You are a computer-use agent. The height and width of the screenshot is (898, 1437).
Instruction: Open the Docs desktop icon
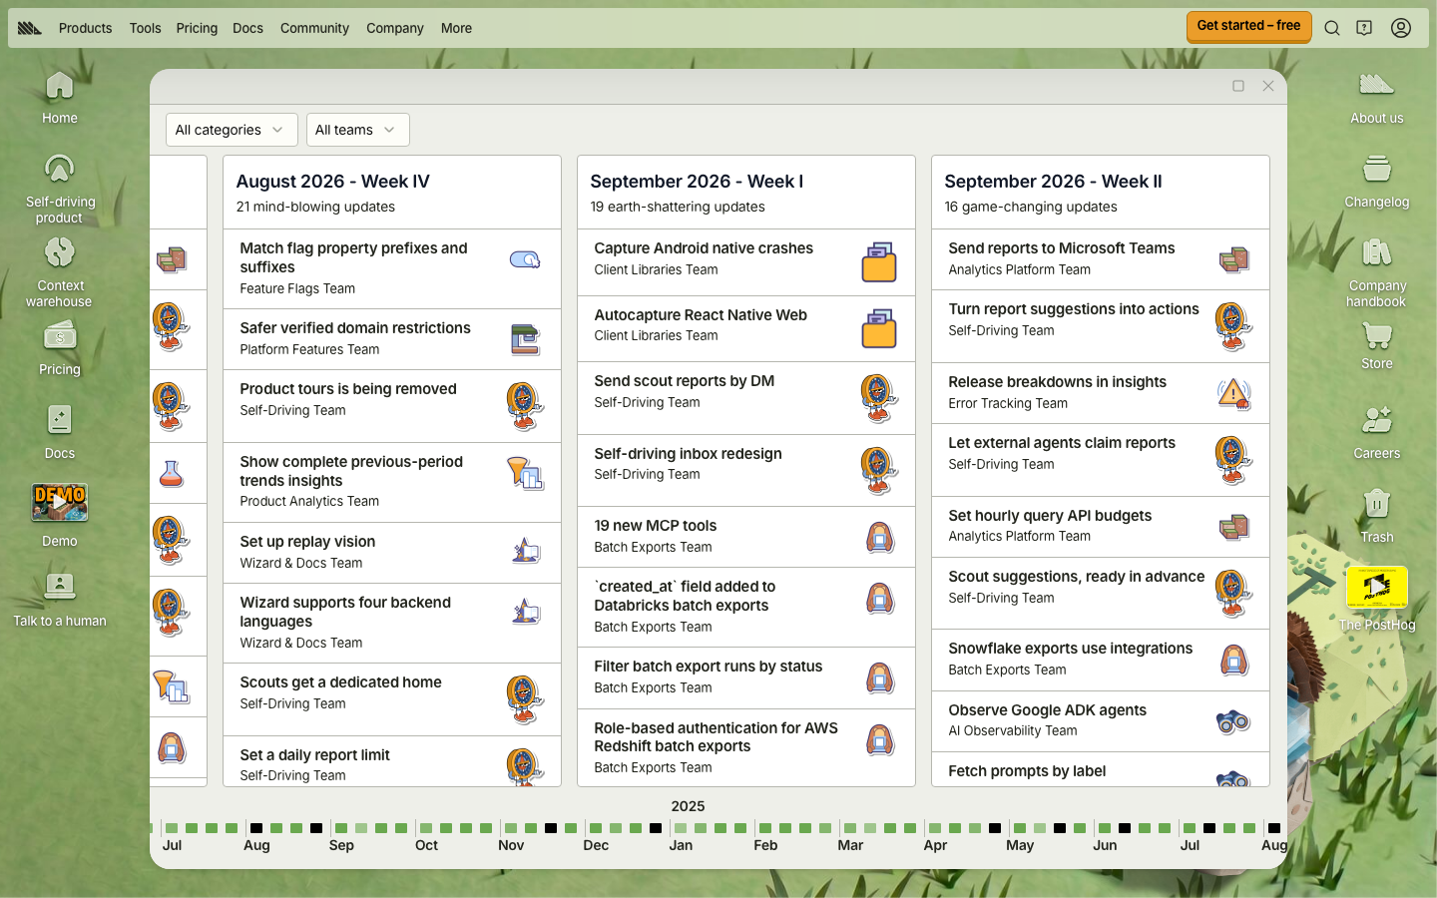click(60, 432)
